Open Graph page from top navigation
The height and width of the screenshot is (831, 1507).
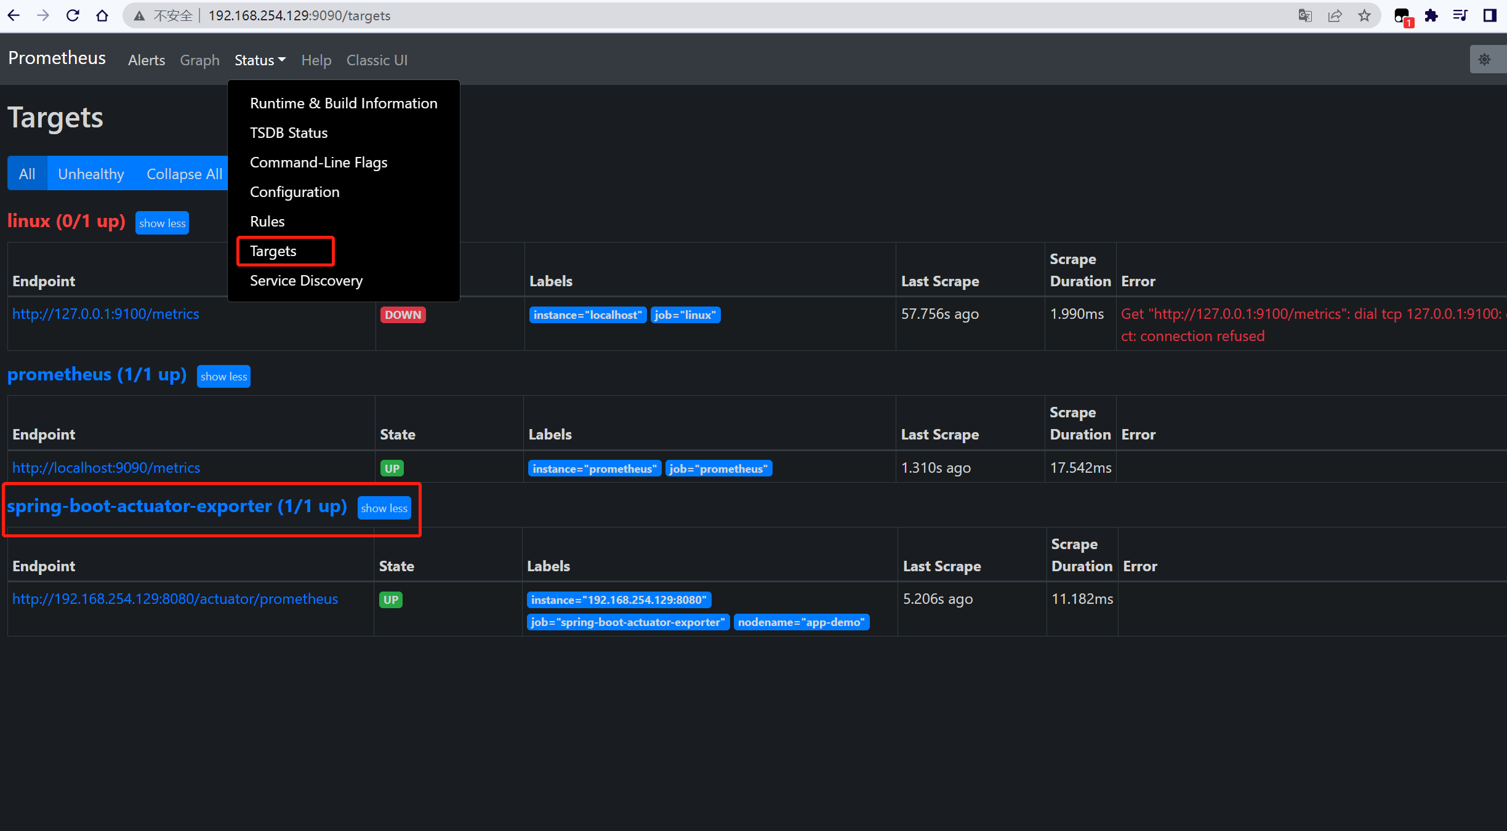(199, 59)
